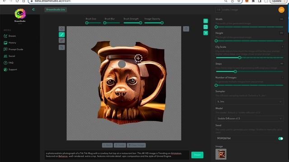The image size is (289, 162).
Task: Click the middle green file icon button
Action: 205,27
